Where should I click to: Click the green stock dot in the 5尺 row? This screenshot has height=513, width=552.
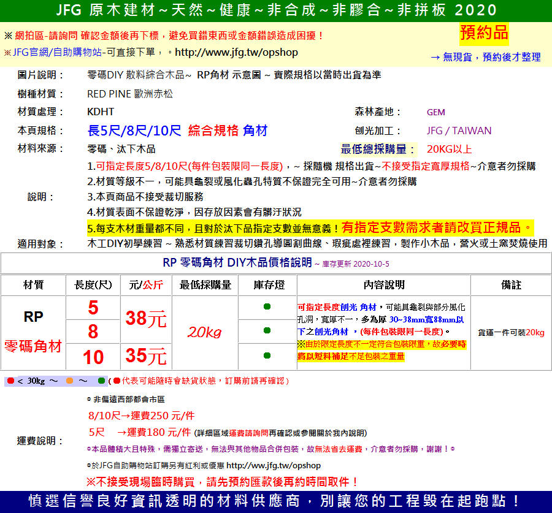(267, 306)
